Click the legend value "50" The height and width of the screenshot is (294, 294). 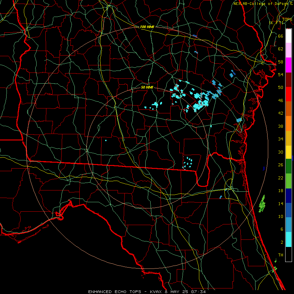pos(281,88)
